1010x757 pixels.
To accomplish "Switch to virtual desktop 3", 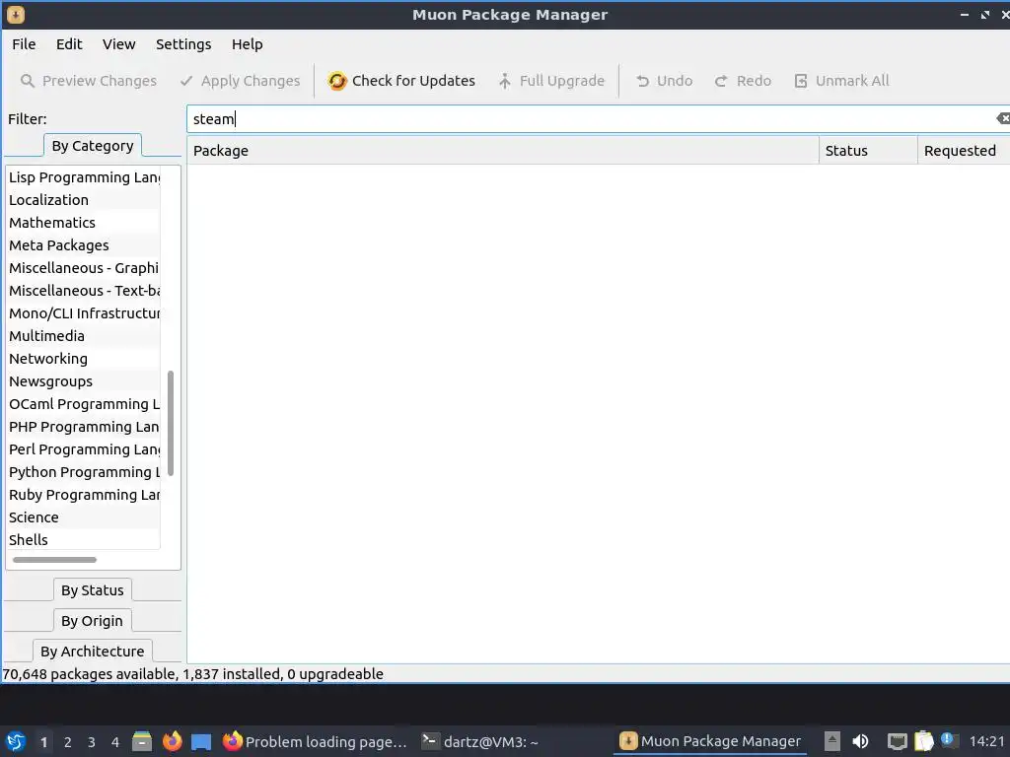I will tap(92, 742).
